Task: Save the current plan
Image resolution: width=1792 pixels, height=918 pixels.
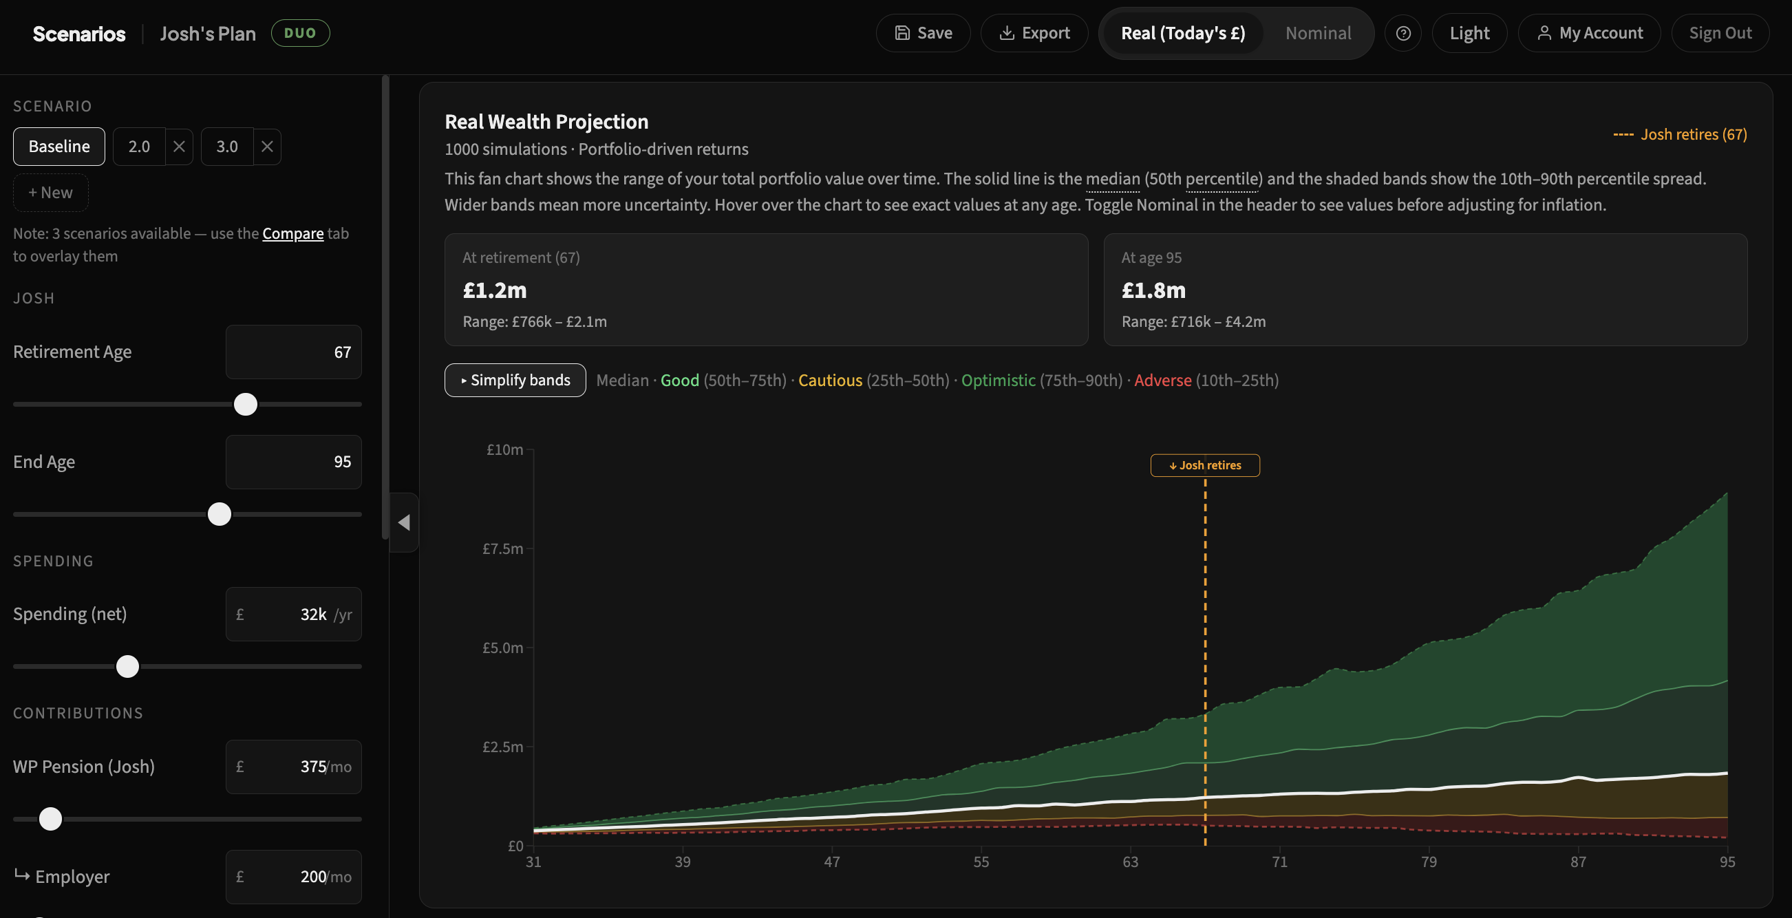Action: click(922, 32)
